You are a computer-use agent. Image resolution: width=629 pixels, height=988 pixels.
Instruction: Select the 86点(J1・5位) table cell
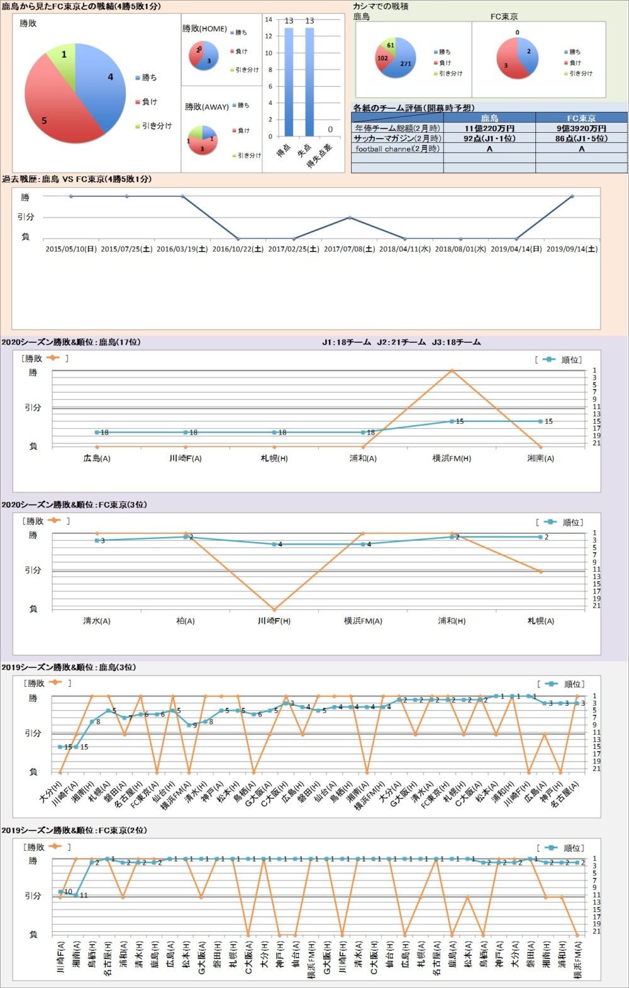[x=581, y=138]
